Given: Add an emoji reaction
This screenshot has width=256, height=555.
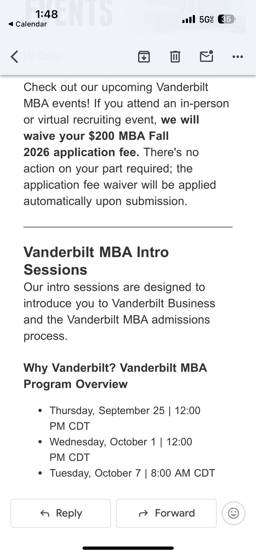Looking at the screenshot, I should click(233, 513).
